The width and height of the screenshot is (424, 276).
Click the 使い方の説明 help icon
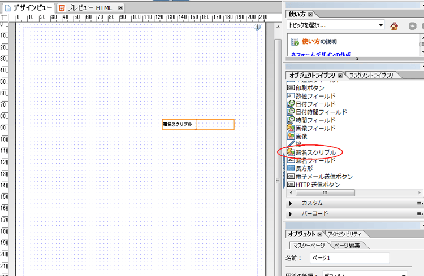[295, 42]
